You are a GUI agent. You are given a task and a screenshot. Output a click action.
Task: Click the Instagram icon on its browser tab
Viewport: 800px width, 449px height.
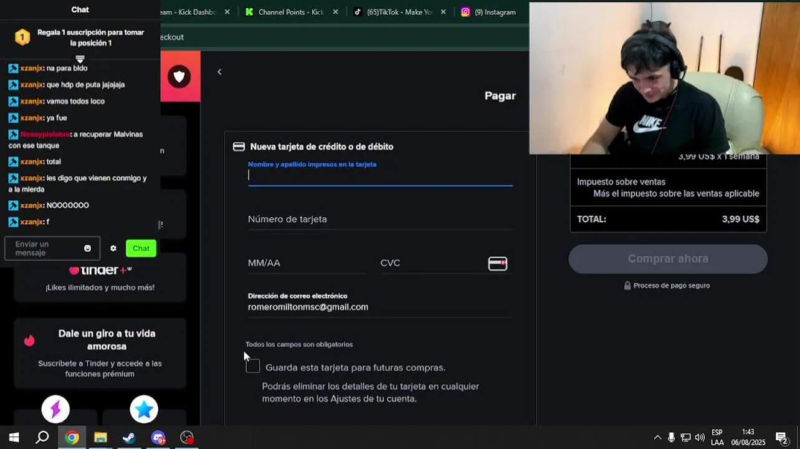pos(465,12)
